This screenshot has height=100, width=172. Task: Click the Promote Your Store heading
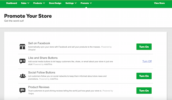coord(28,16)
